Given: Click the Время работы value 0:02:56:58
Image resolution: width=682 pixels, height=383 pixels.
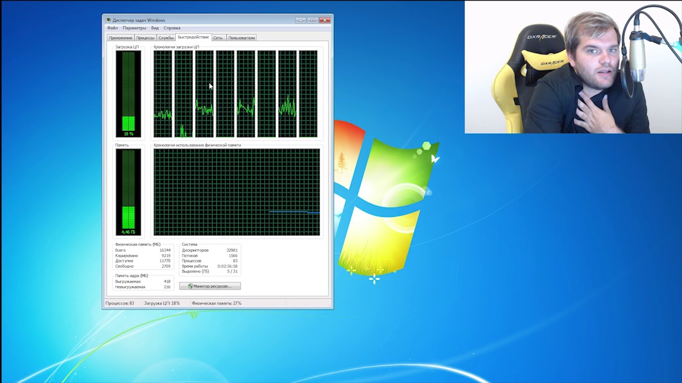Looking at the screenshot, I should [228, 266].
